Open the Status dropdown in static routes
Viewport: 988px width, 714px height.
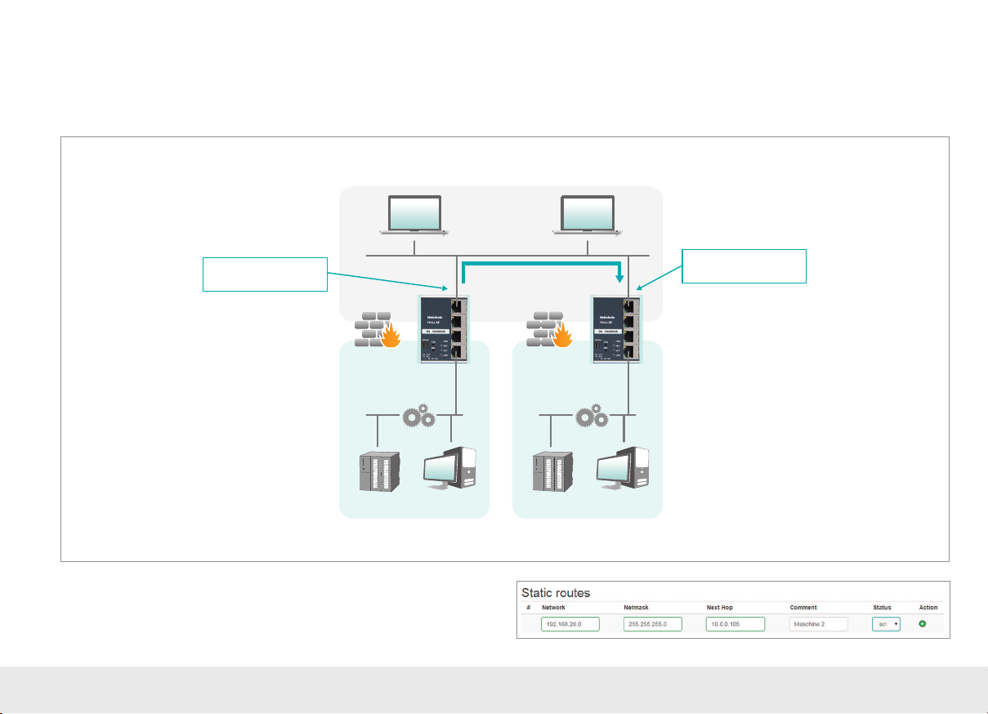click(886, 623)
